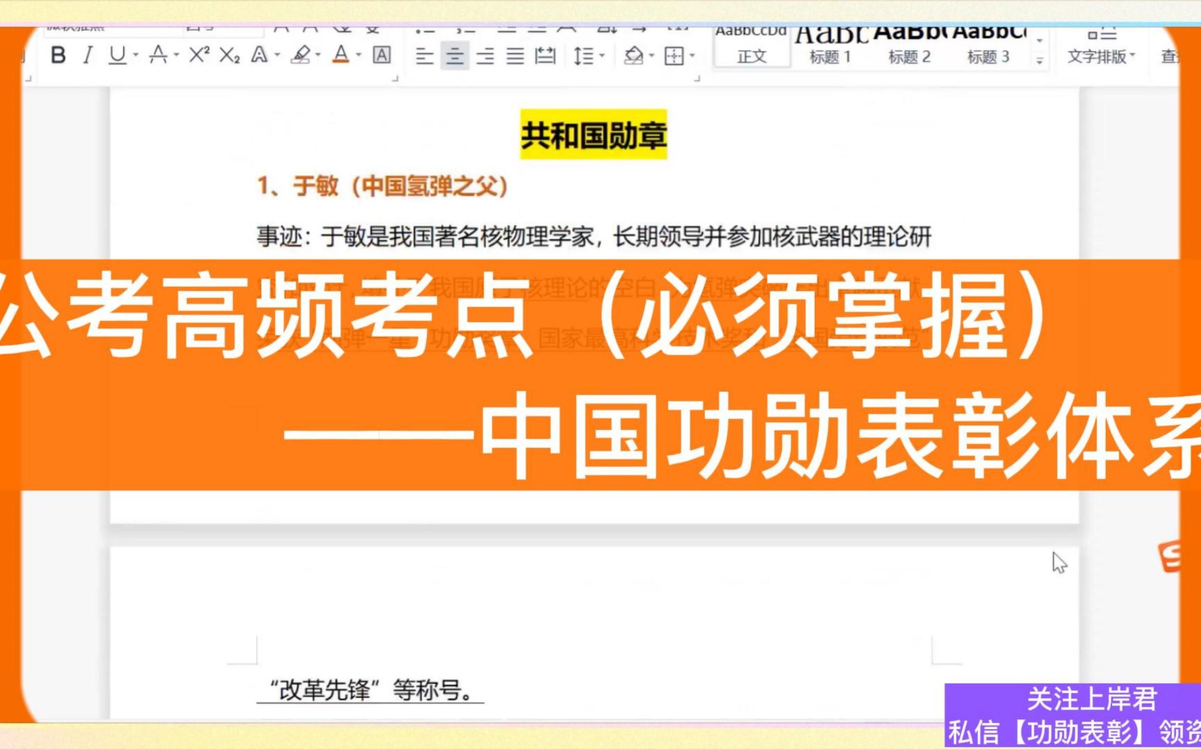The image size is (1201, 750).
Task: Align paragraph to the right
Action: click(x=485, y=56)
